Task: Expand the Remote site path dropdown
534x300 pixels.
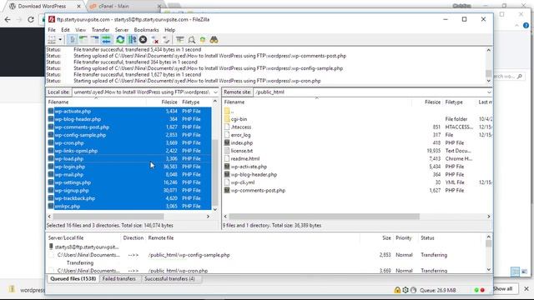Action: click(489, 92)
